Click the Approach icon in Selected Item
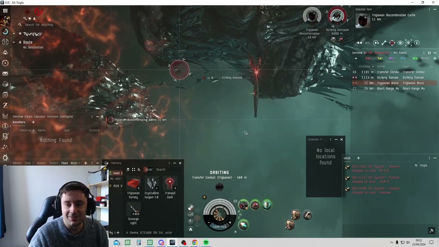Viewport: 439px width, 247px height. pos(359,43)
